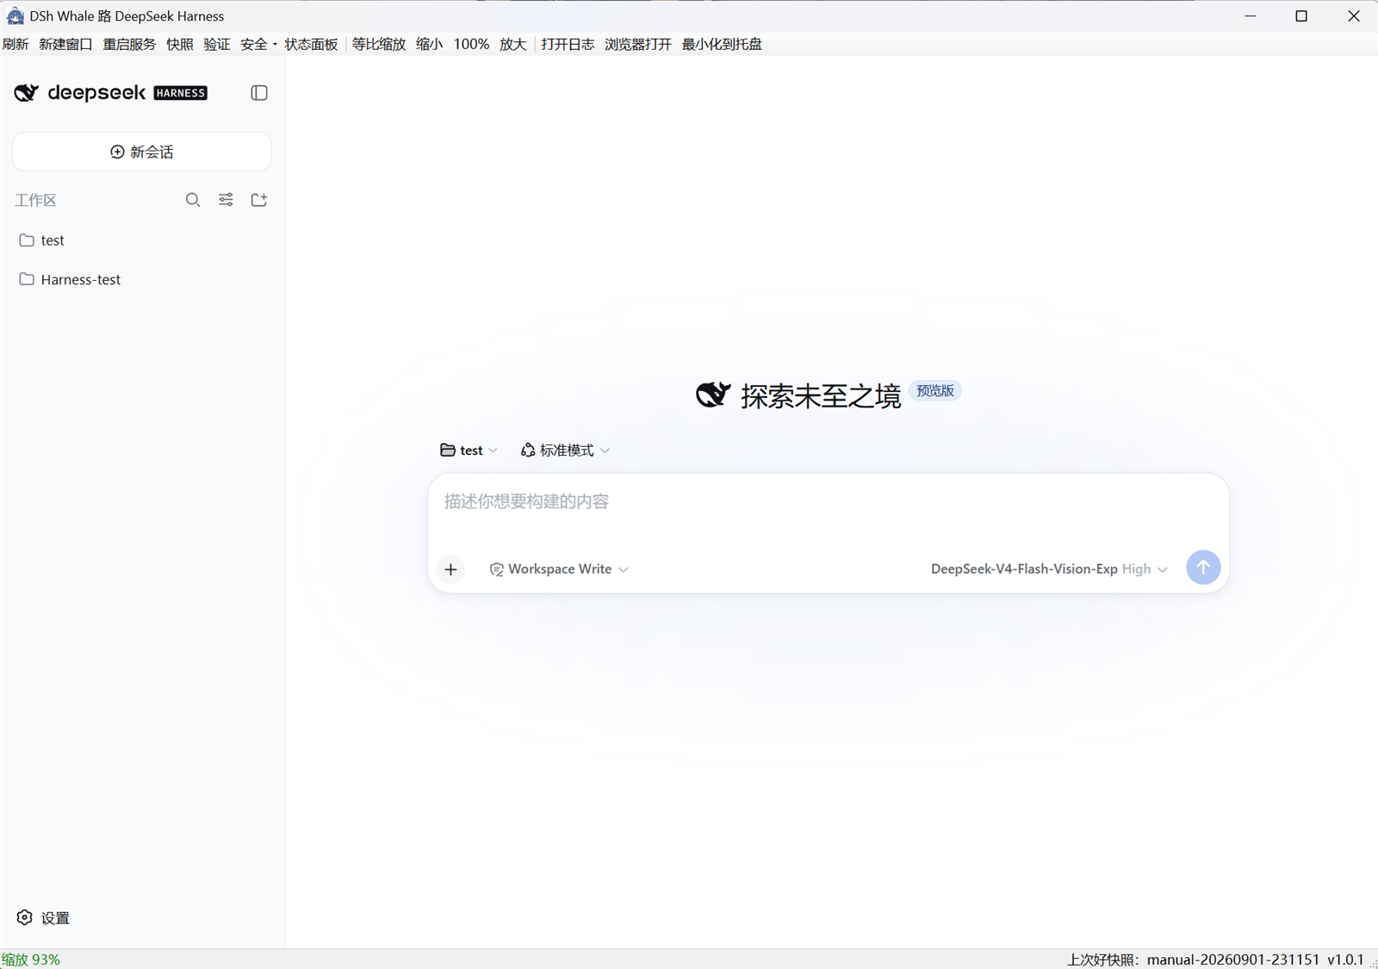This screenshot has height=969, width=1378.
Task: Click the HARNESS badge beside deepseek logo
Action: [180, 93]
